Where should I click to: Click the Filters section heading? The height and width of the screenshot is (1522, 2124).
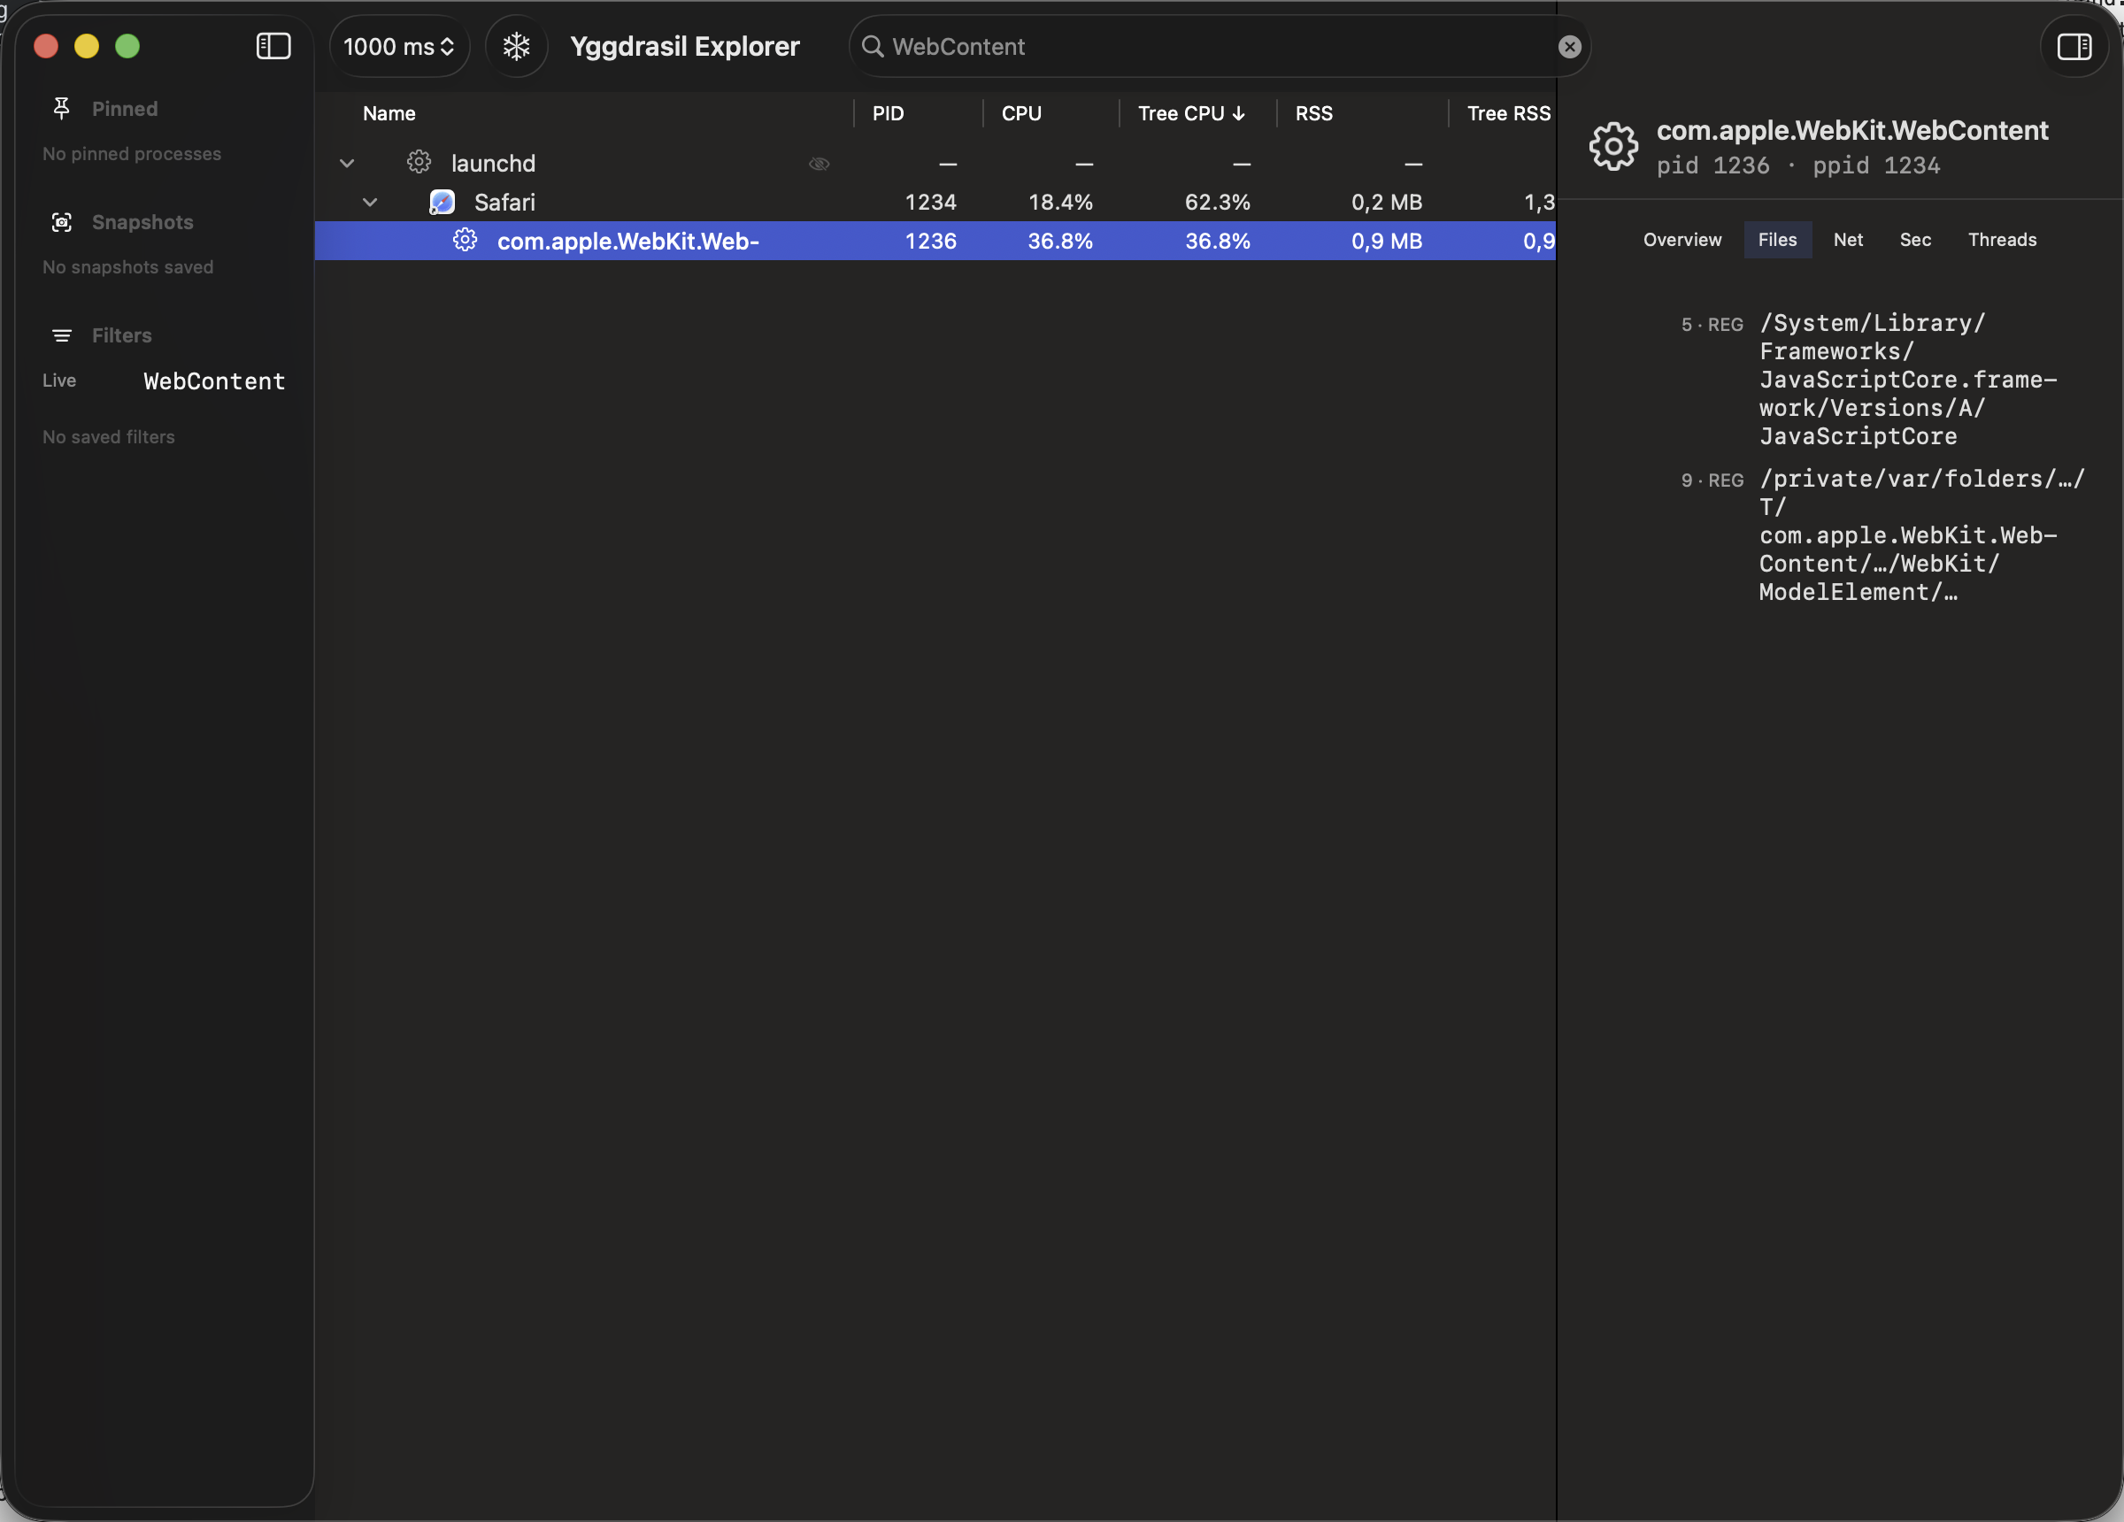pyautogui.click(x=122, y=335)
